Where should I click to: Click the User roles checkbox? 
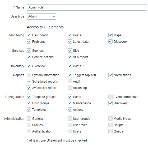pyautogui.click(x=70, y=125)
